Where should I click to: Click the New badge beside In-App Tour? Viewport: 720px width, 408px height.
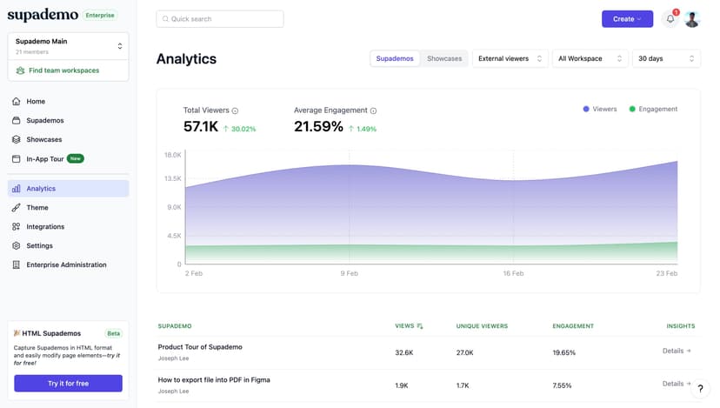pos(76,158)
